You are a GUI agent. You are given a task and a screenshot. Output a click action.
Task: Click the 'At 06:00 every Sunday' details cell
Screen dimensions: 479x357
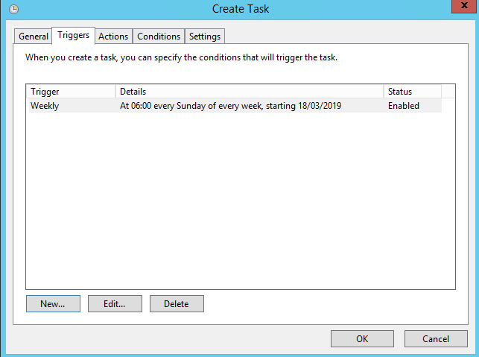tap(230, 106)
